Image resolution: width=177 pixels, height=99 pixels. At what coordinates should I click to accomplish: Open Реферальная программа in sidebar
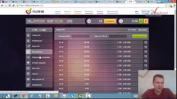(x=39, y=57)
